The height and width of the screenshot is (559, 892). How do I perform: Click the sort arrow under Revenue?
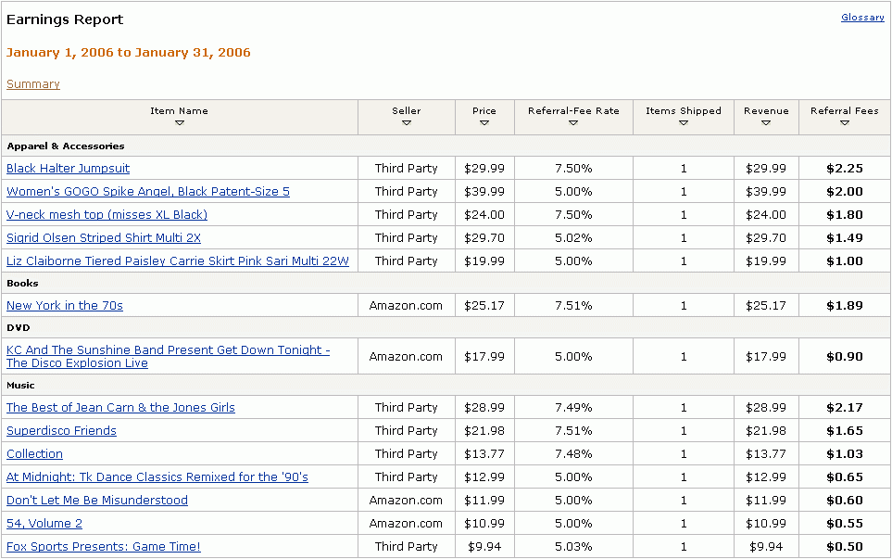pyautogui.click(x=766, y=121)
